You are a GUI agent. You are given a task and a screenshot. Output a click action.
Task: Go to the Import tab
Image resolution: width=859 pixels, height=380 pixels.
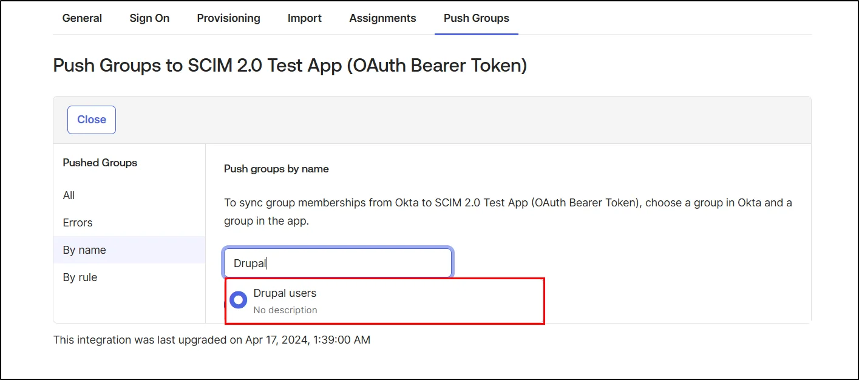click(305, 18)
